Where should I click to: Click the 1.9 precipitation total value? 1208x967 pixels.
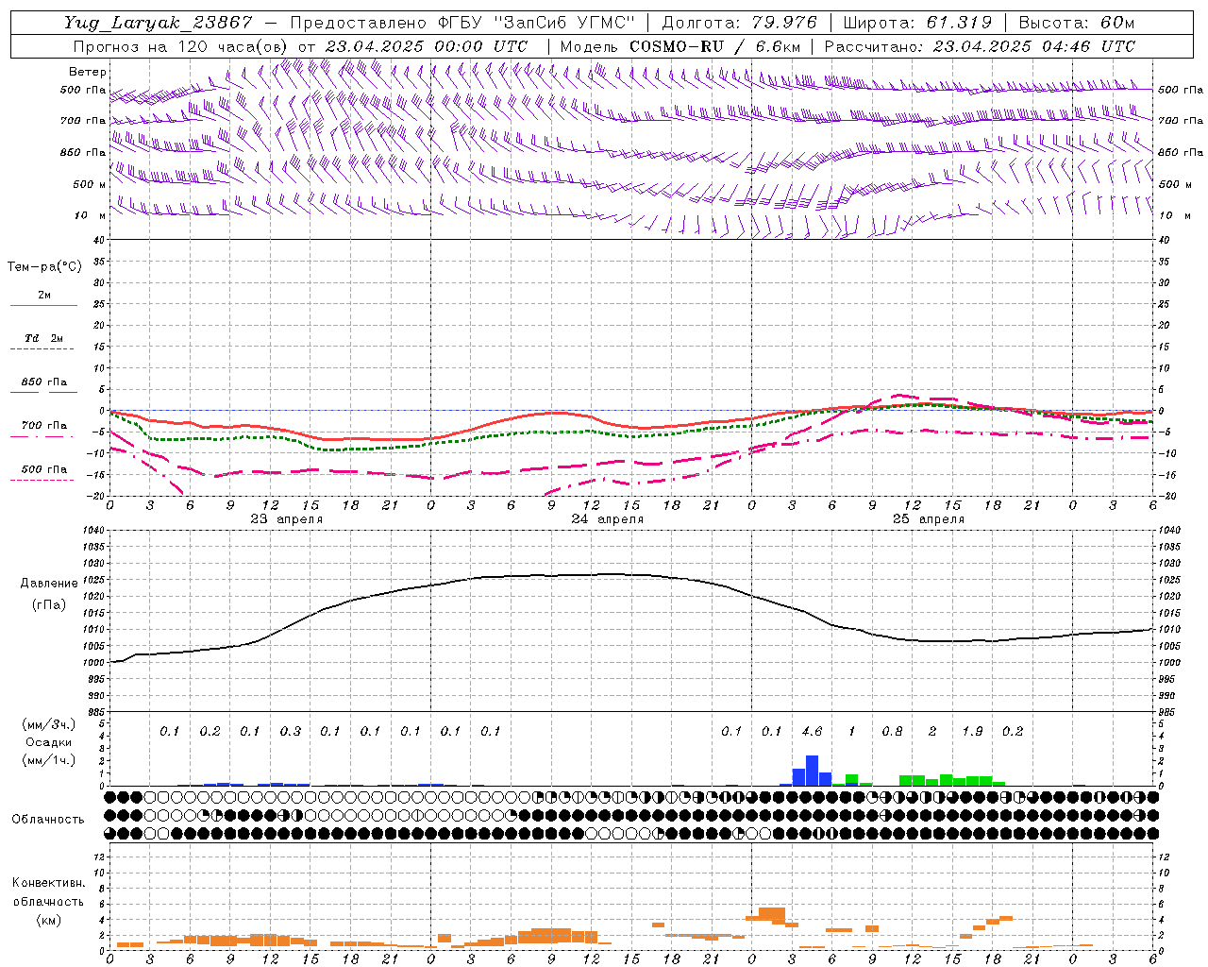(x=972, y=732)
